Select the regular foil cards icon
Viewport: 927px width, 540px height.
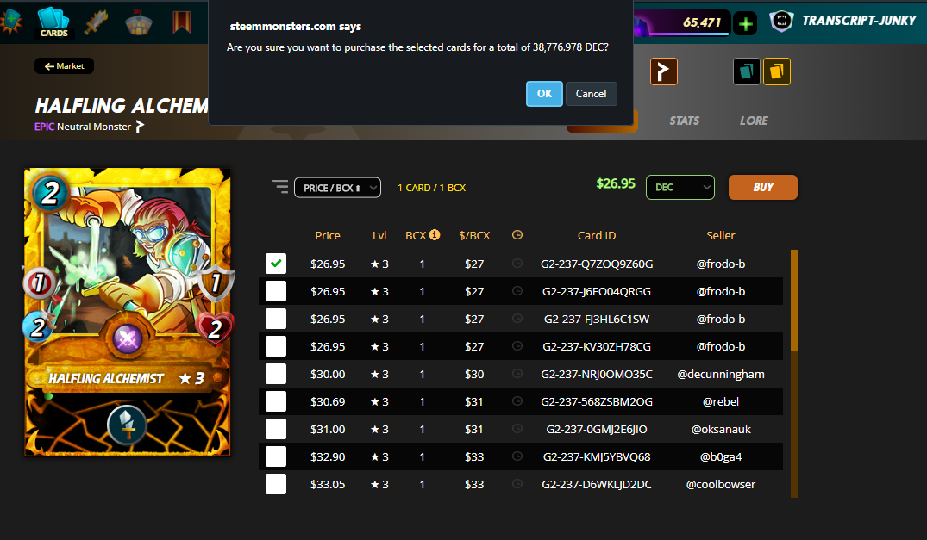point(747,71)
